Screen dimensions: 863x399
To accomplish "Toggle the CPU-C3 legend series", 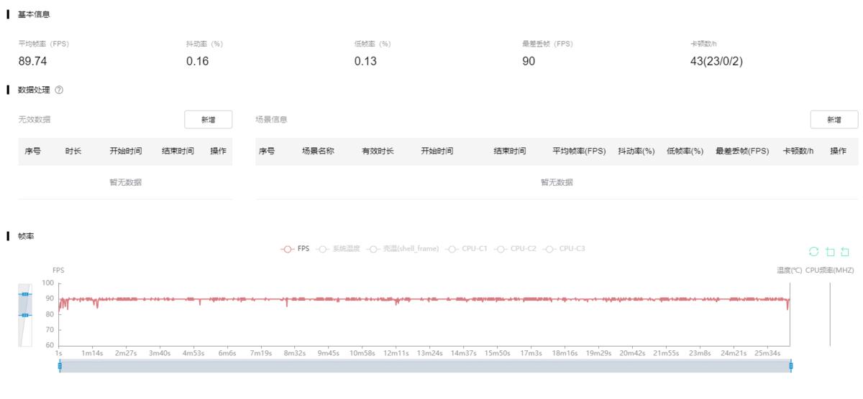I will coord(564,249).
